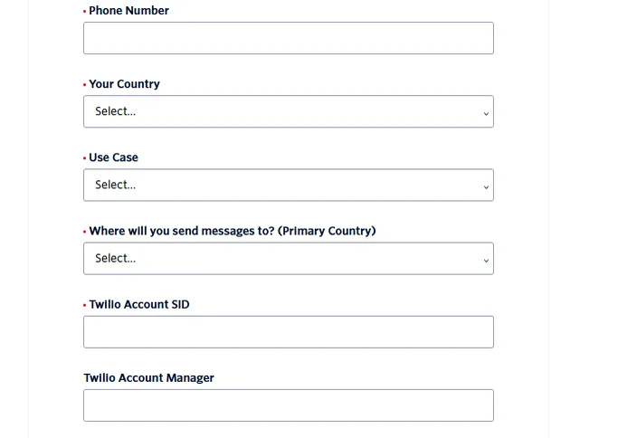Click the chevron arrow in Use Case box

point(486,186)
